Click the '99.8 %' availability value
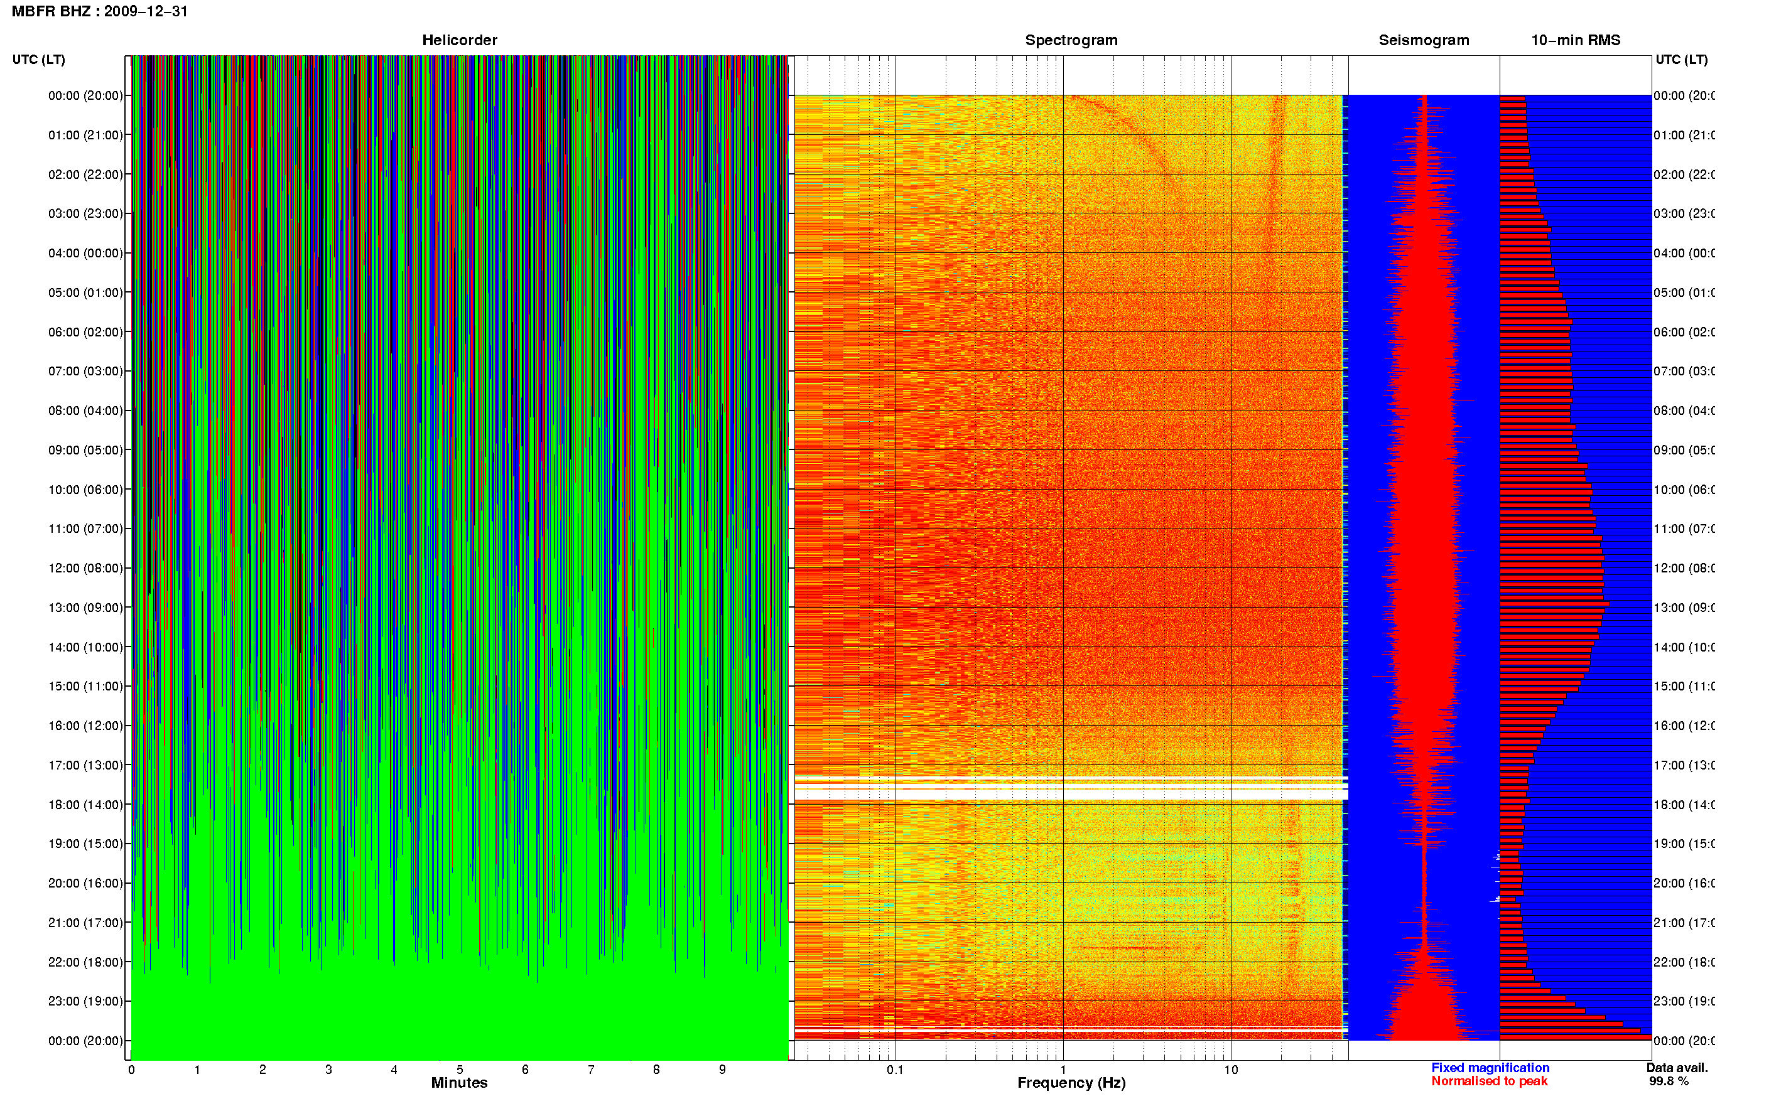The width and height of the screenshot is (1786, 1116). click(1668, 1081)
